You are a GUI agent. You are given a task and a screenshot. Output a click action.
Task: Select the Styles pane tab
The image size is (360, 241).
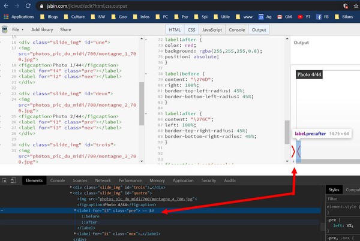(x=334, y=189)
